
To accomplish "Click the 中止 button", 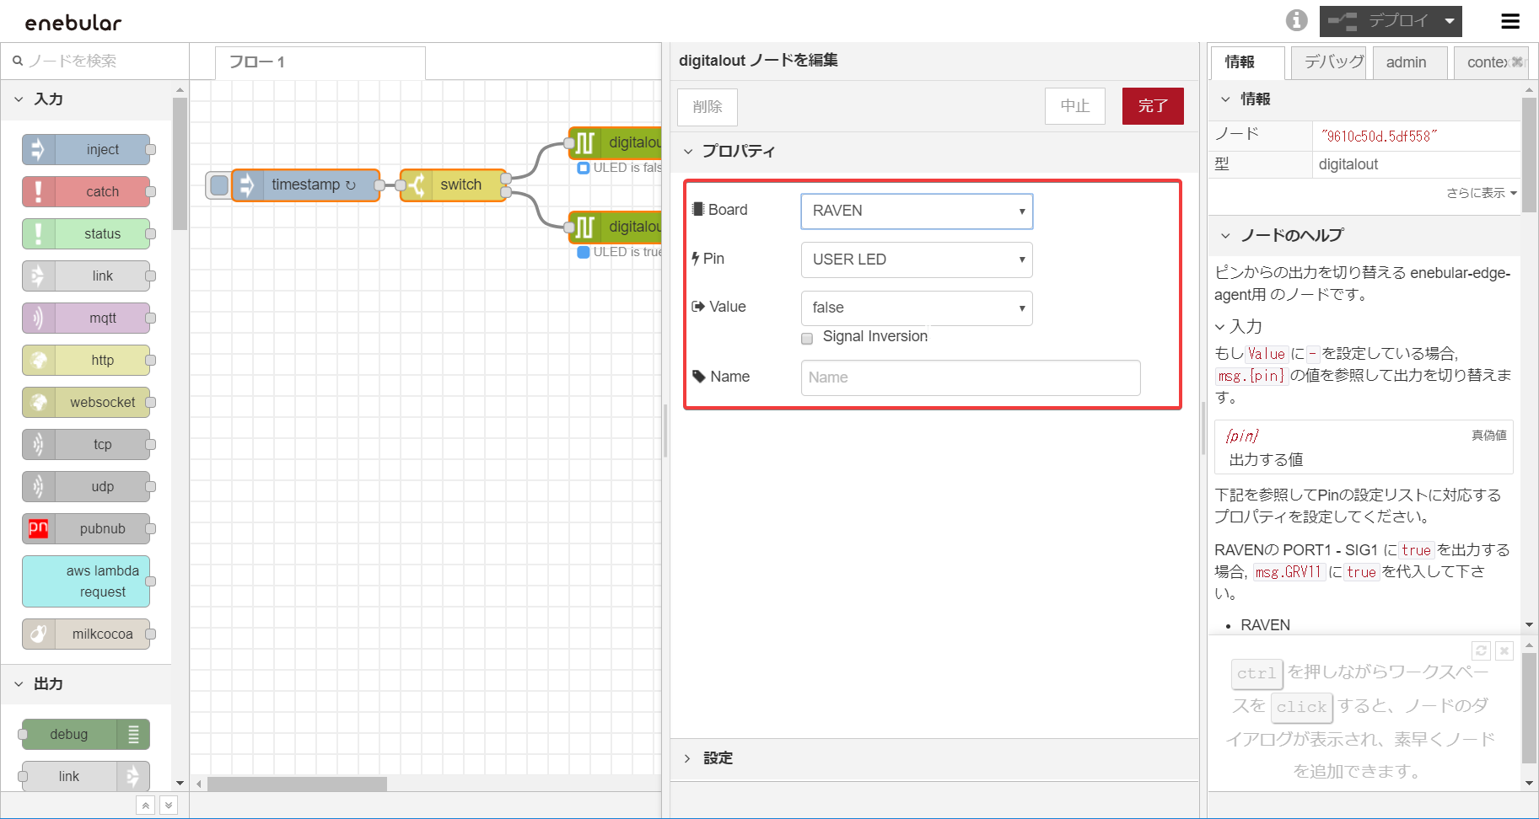I will 1074,106.
